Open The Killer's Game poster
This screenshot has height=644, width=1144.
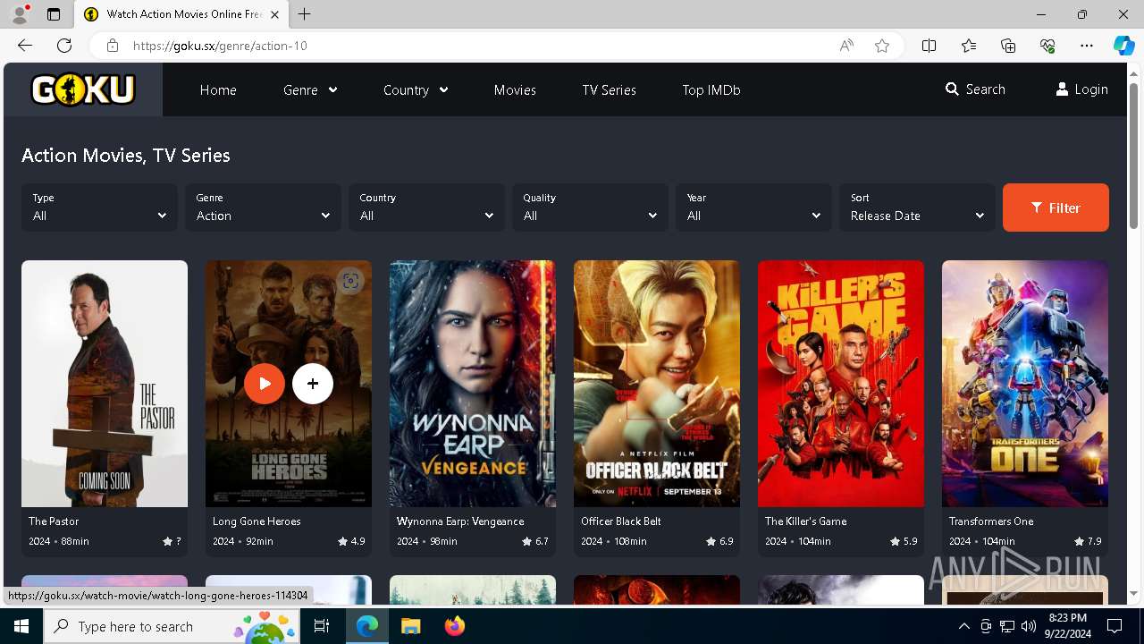[x=841, y=384]
